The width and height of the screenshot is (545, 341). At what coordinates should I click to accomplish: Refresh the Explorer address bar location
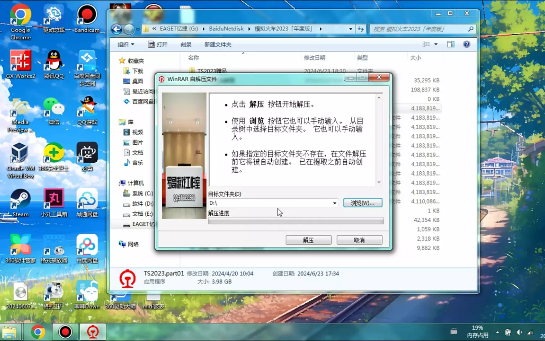click(361, 29)
